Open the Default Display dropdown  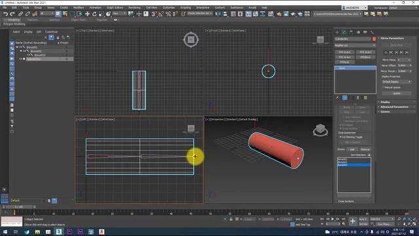397,81
